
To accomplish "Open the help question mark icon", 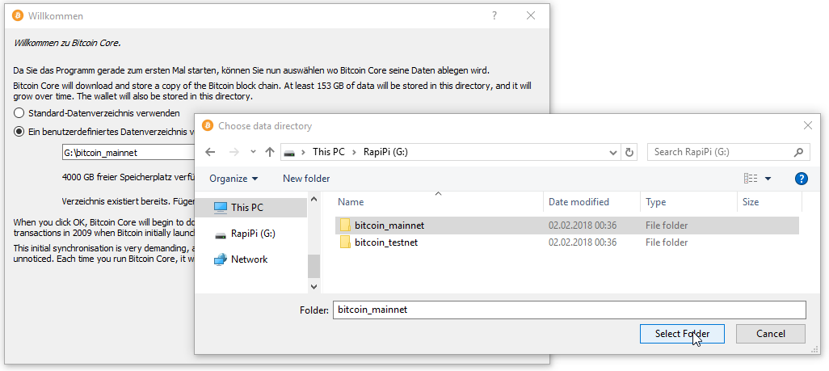I will coord(802,179).
